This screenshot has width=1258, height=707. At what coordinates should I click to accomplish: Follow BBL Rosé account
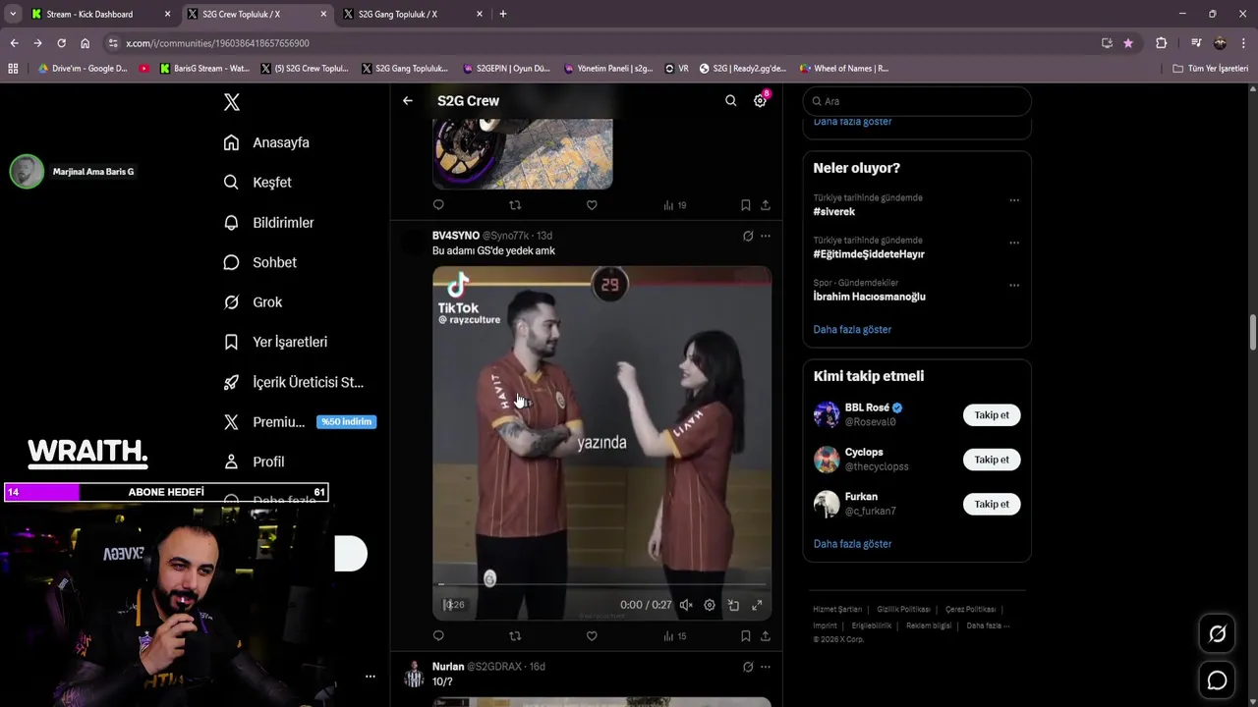tap(992, 415)
